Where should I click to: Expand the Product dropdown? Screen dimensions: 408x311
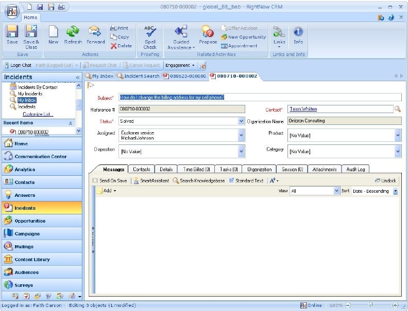click(397, 135)
